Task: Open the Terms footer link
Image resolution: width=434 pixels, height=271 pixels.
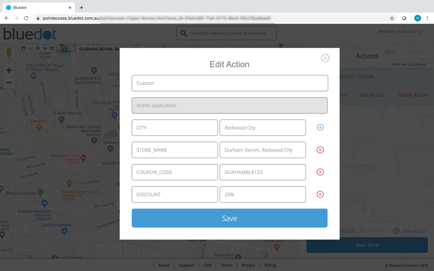Action: click(226, 265)
